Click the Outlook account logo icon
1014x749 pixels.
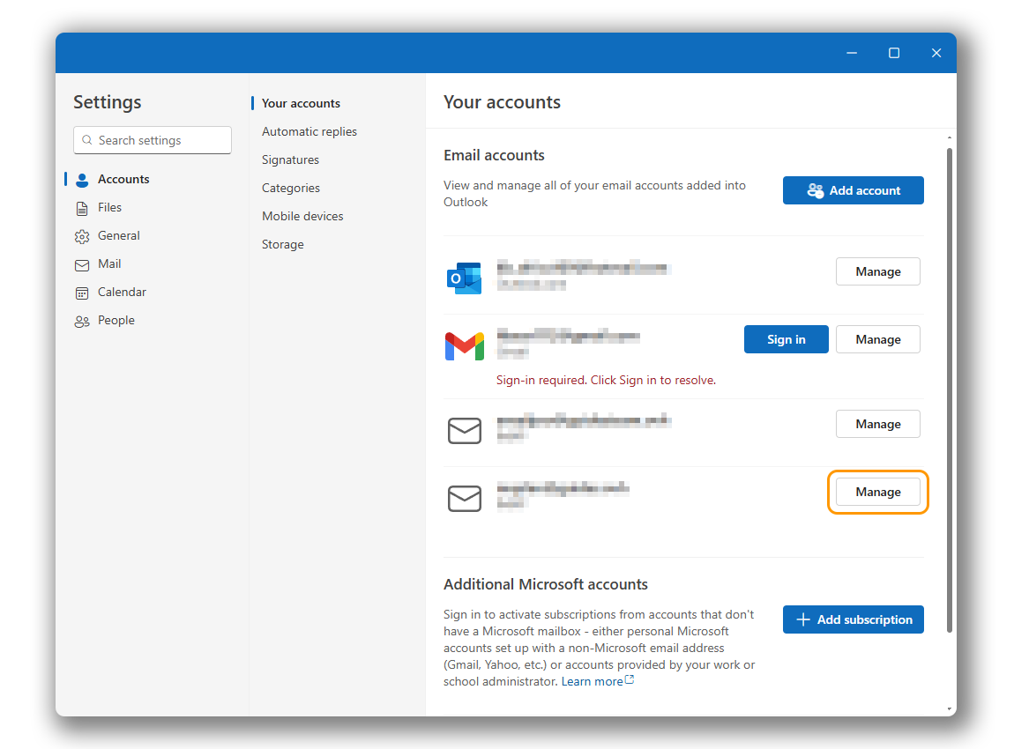tap(464, 278)
